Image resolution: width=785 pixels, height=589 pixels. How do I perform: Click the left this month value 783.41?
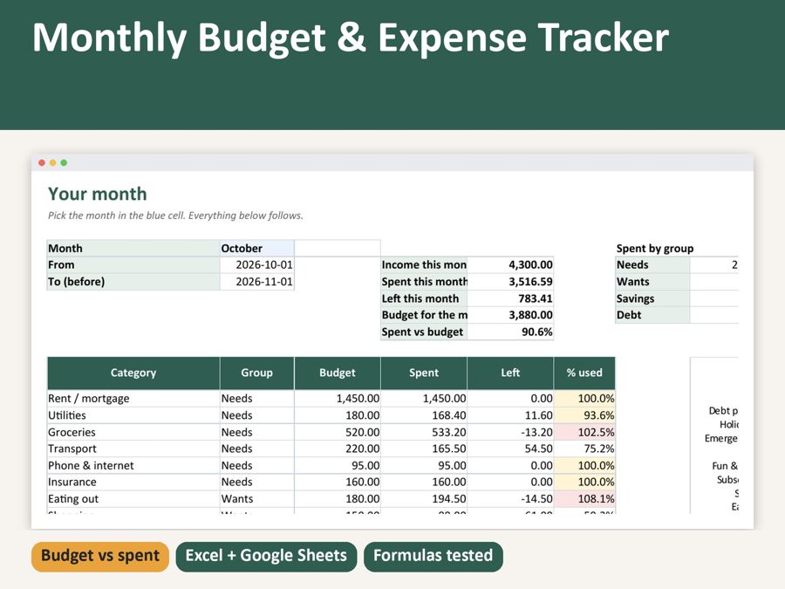(510, 298)
